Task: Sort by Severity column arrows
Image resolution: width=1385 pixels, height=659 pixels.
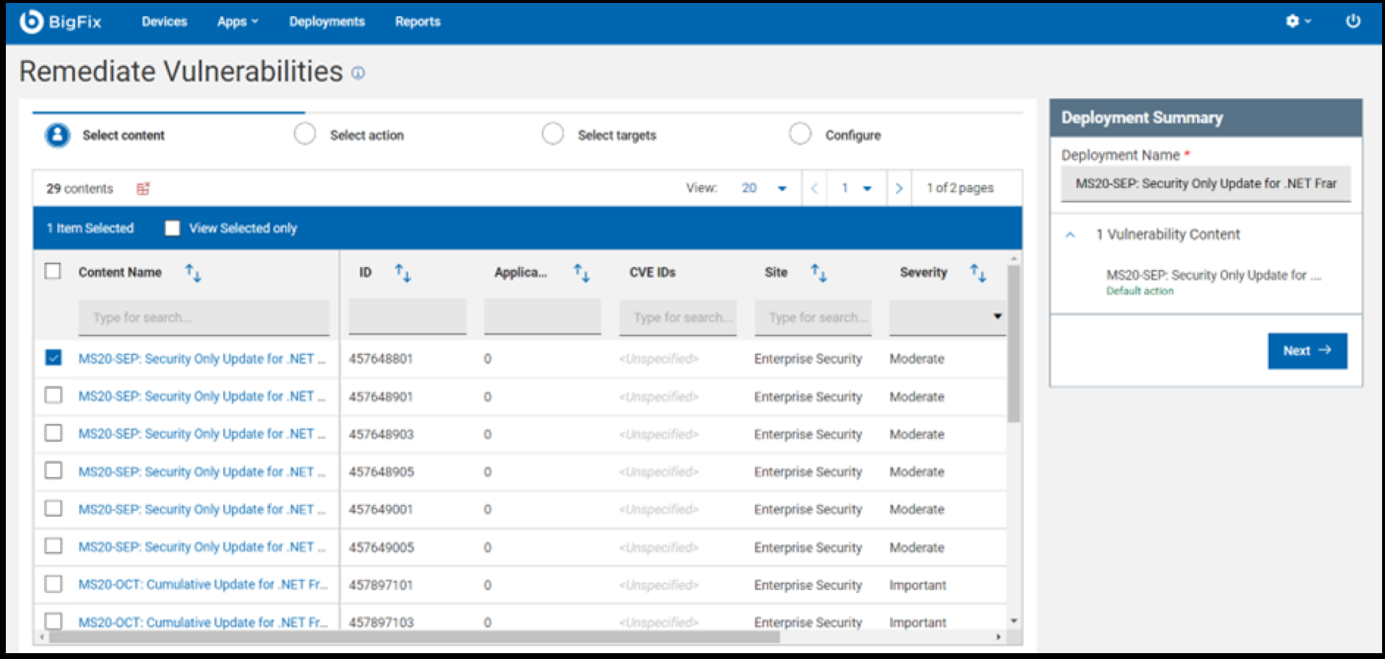Action: (x=977, y=273)
